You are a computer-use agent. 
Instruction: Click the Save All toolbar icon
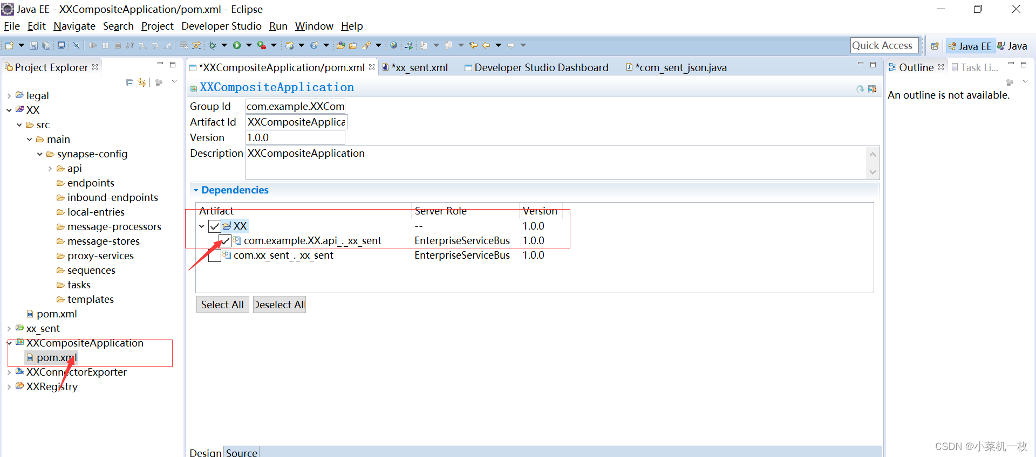pyautogui.click(x=46, y=45)
